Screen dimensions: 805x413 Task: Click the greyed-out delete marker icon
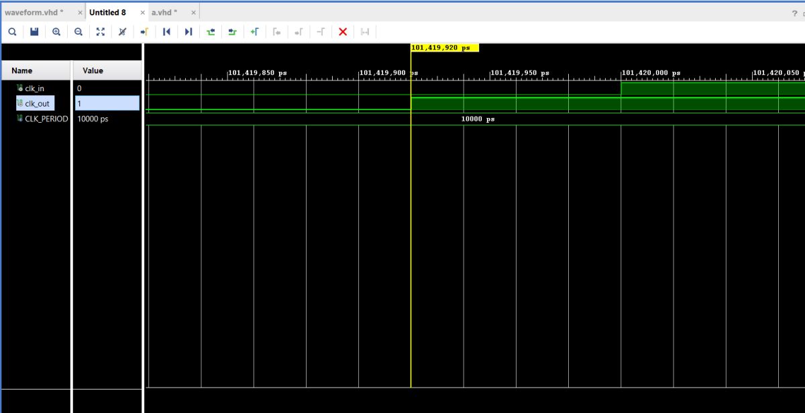pyautogui.click(x=321, y=32)
